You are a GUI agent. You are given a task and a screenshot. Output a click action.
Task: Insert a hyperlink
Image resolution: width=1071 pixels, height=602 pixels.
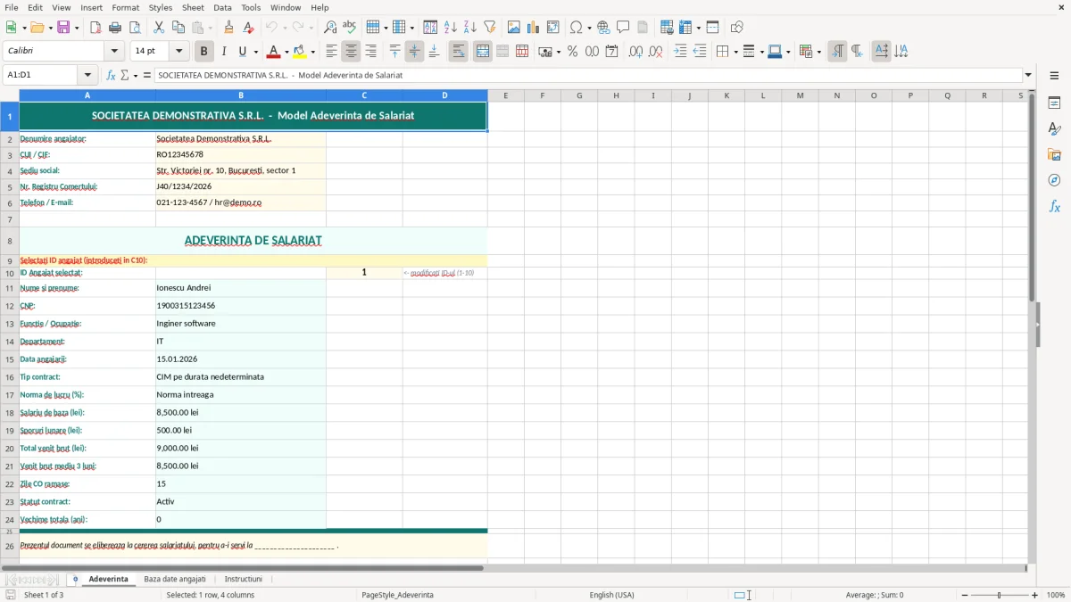click(x=604, y=28)
